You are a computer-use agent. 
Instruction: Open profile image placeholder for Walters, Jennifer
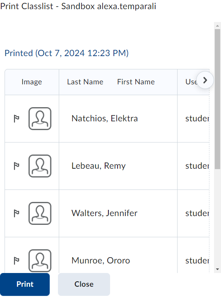pyautogui.click(x=40, y=213)
